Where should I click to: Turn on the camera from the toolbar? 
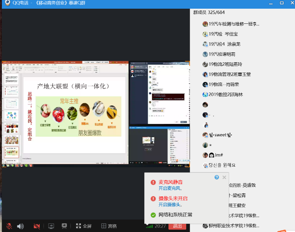(37, 226)
